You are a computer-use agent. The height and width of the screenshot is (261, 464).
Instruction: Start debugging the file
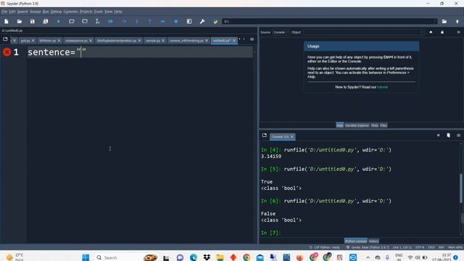[111, 21]
